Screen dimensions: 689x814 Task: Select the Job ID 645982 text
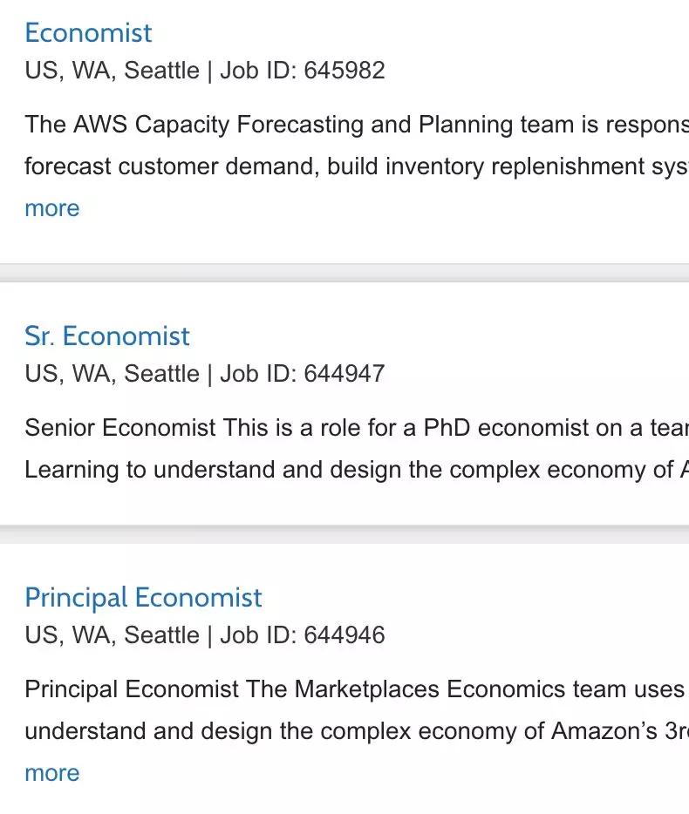tap(303, 71)
